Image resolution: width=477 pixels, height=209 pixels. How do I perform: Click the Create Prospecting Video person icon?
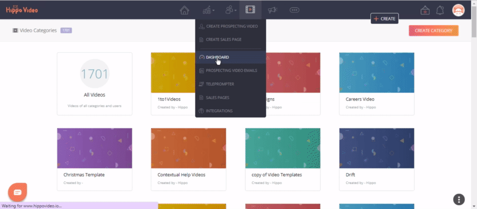pyautogui.click(x=201, y=27)
